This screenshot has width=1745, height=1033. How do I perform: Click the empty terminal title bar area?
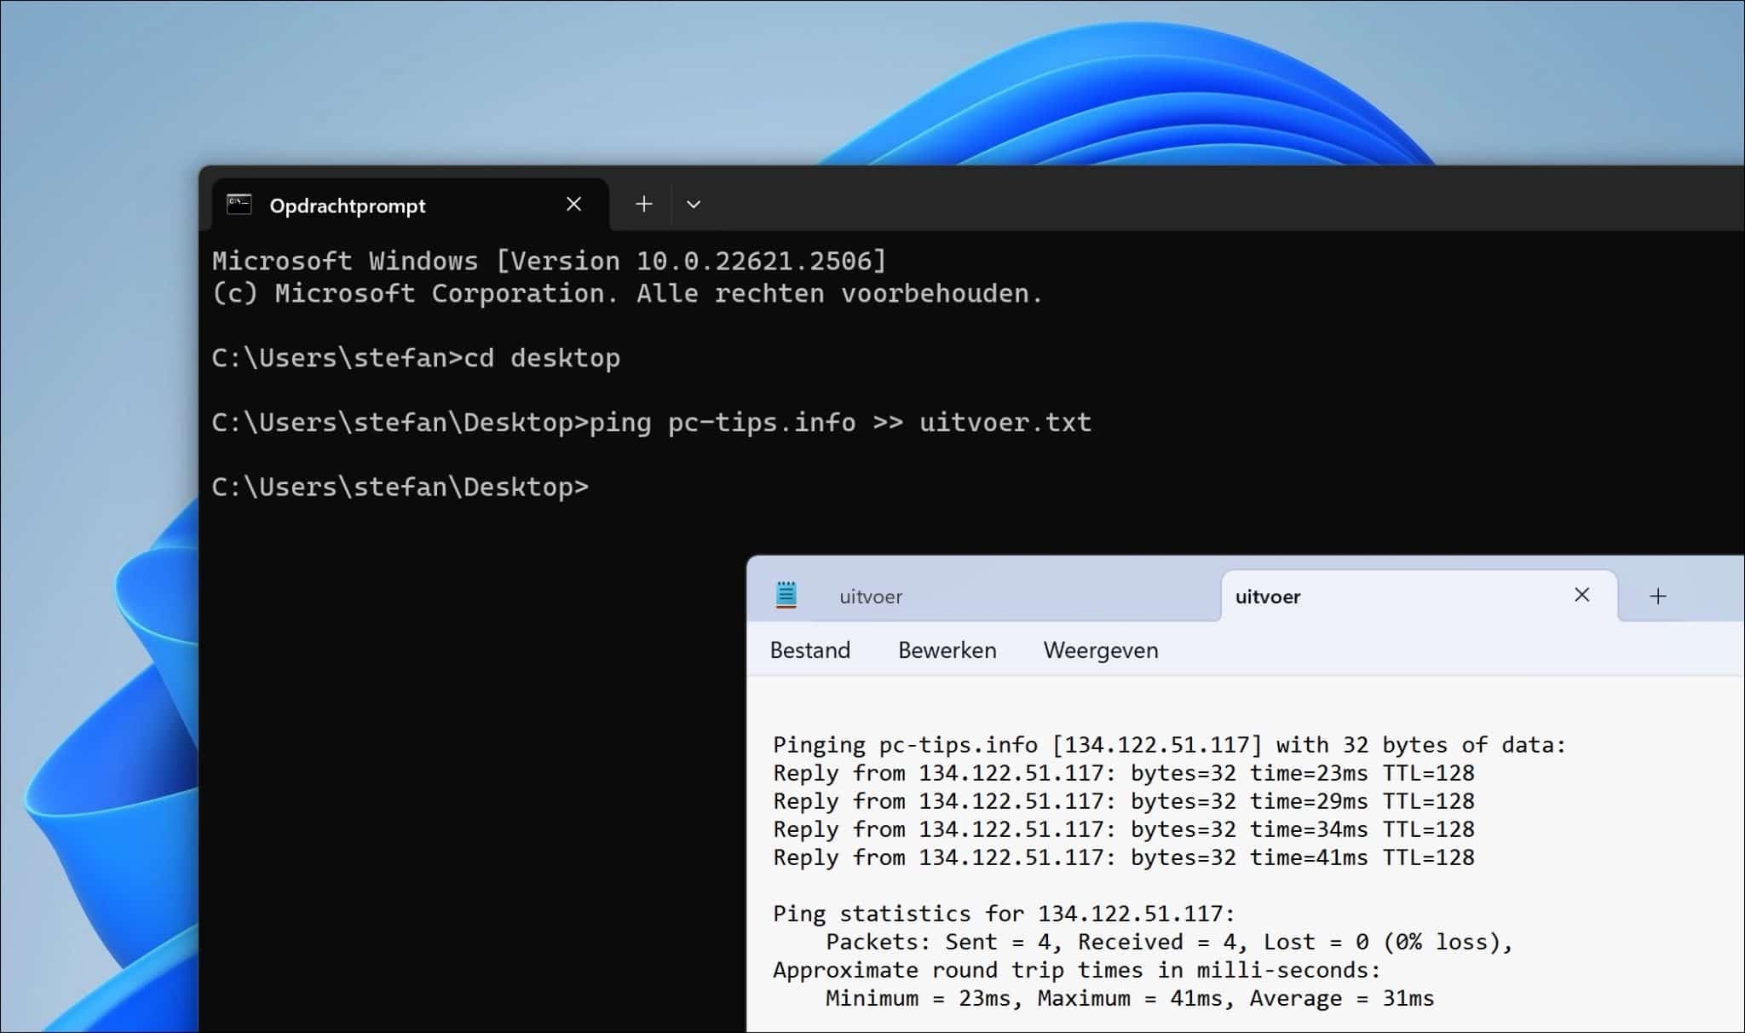pos(1193,200)
